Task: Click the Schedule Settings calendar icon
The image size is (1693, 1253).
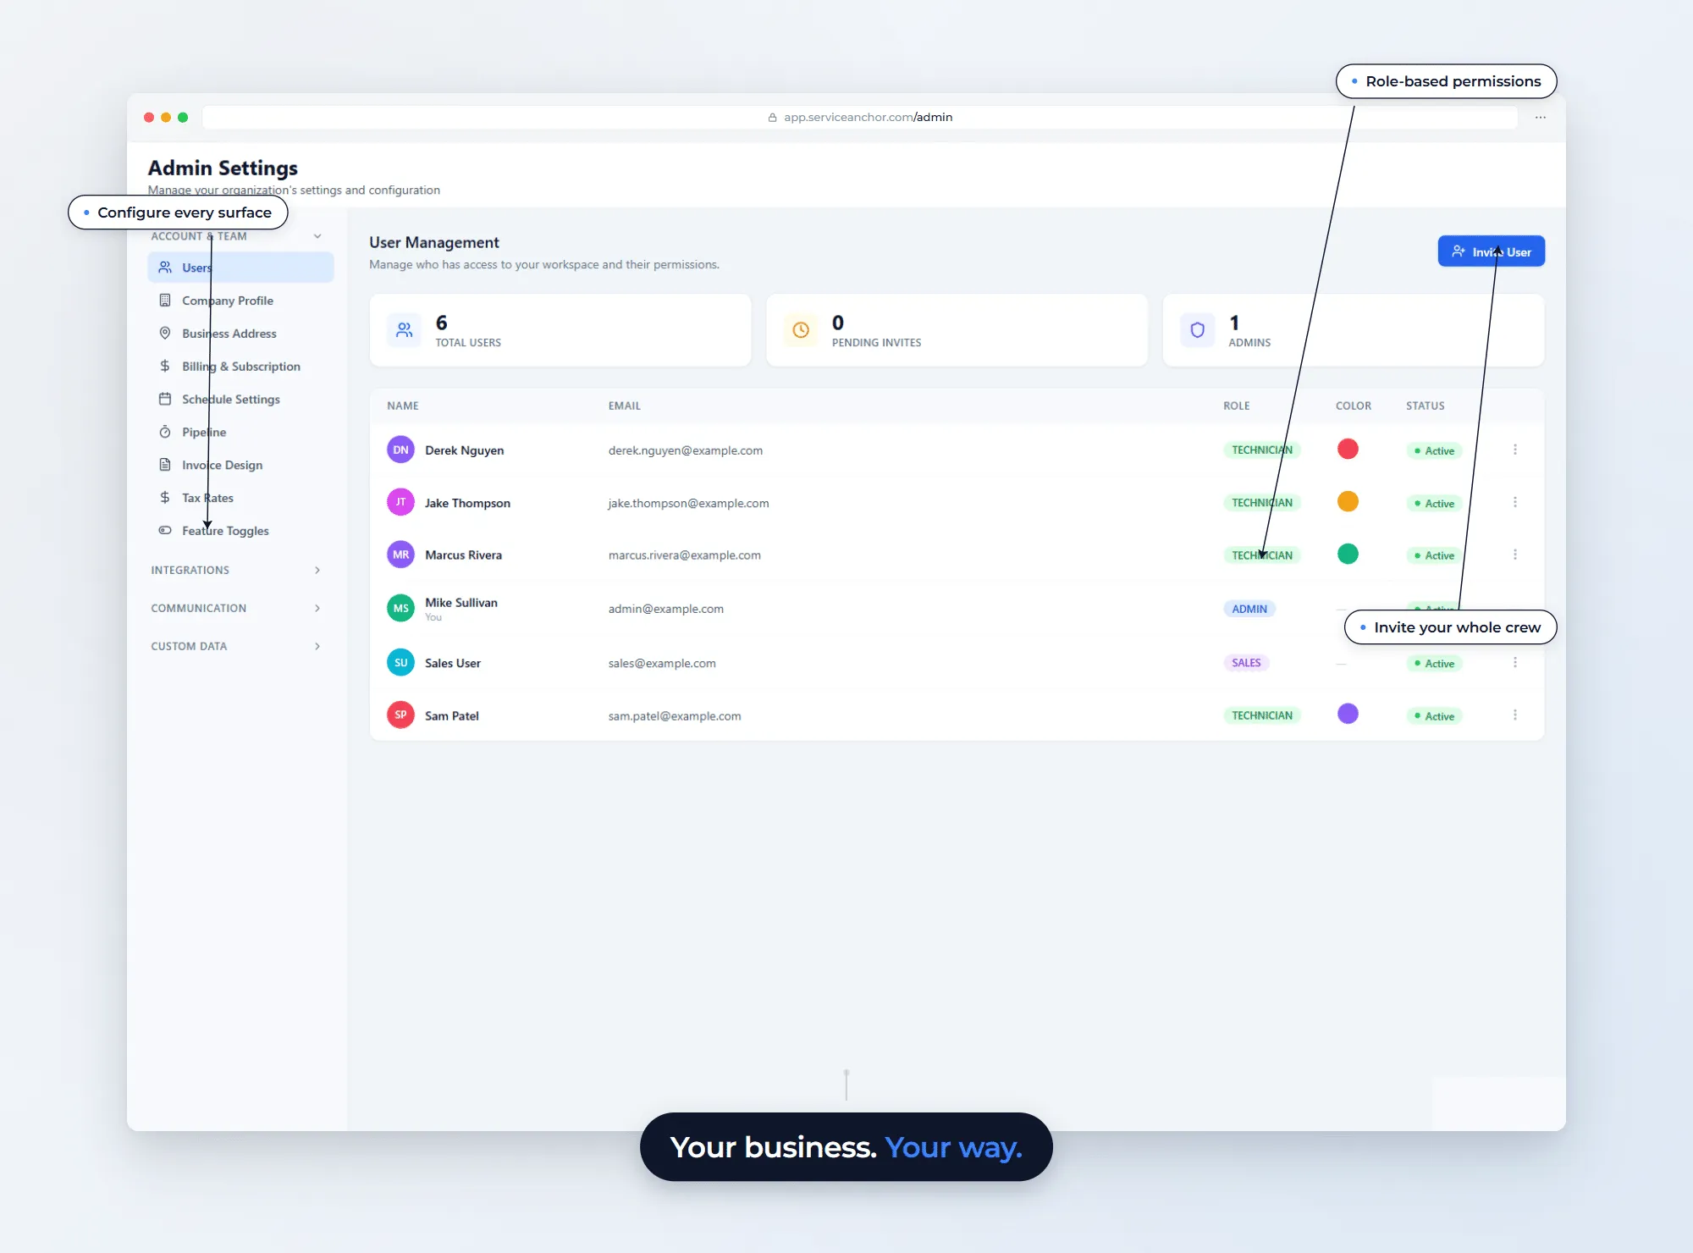Action: click(x=165, y=400)
